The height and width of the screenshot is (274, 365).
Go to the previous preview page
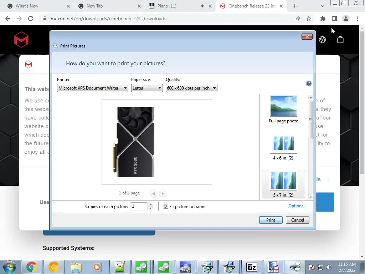pos(154,193)
